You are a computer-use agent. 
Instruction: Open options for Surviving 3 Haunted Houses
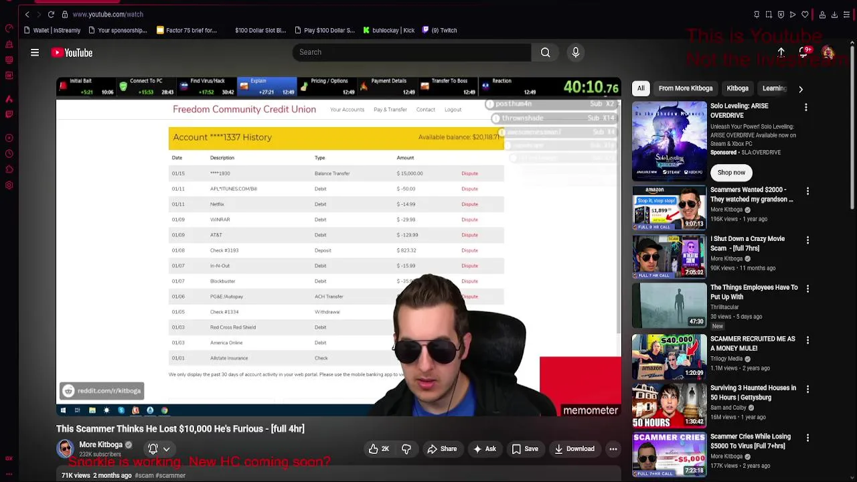807,389
